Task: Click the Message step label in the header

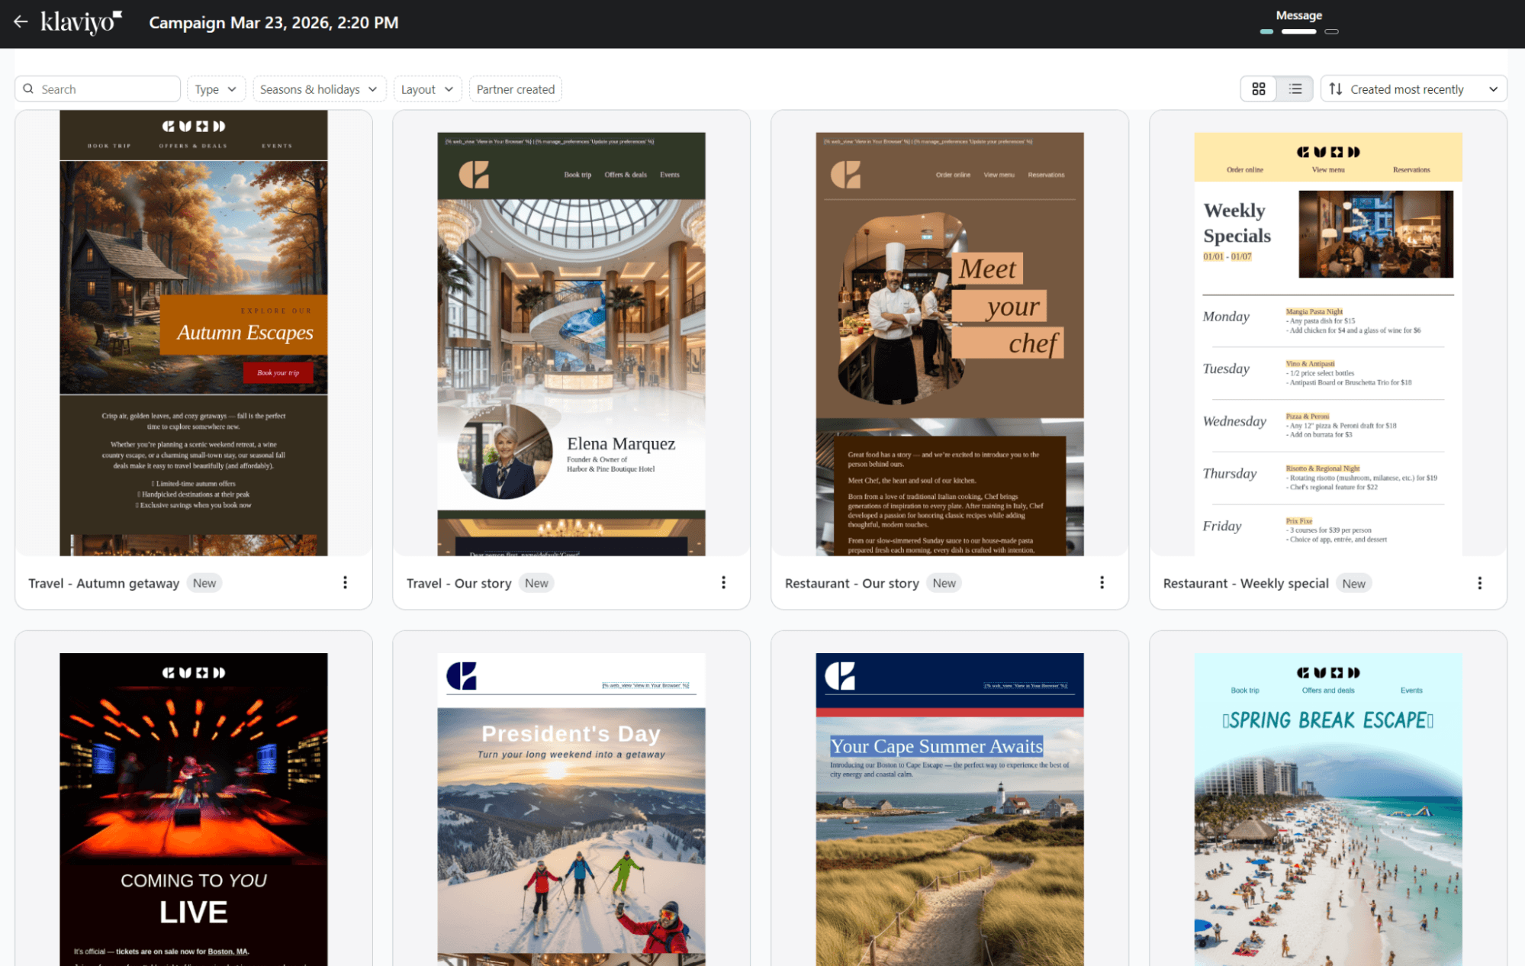Action: click(x=1299, y=14)
